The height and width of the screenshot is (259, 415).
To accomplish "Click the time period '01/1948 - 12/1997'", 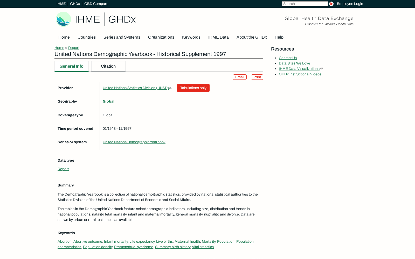I will (117, 129).
